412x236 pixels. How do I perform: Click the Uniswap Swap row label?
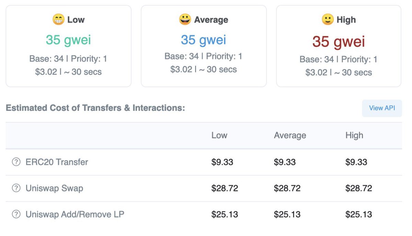click(54, 188)
